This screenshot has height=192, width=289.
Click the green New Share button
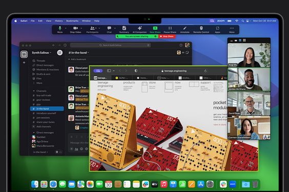coord(155,30)
